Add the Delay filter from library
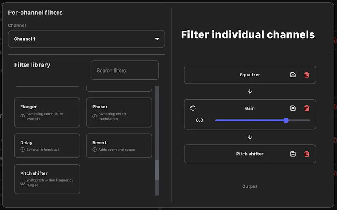337x210 pixels. pos(47,146)
